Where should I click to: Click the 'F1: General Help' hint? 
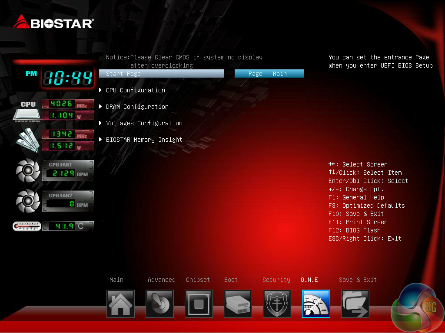coord(356,197)
